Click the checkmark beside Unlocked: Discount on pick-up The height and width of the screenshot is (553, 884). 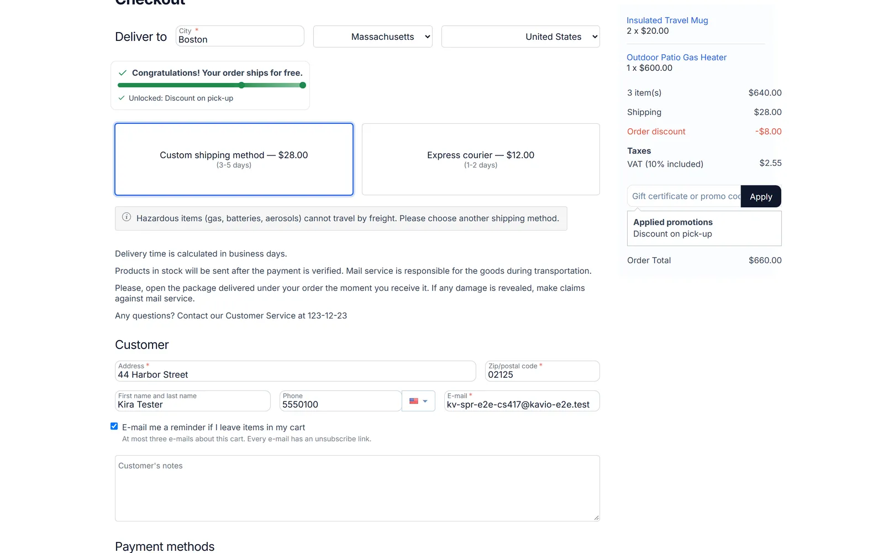(x=122, y=98)
